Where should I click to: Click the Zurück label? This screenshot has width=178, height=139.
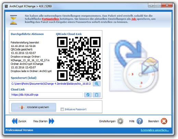22,121
